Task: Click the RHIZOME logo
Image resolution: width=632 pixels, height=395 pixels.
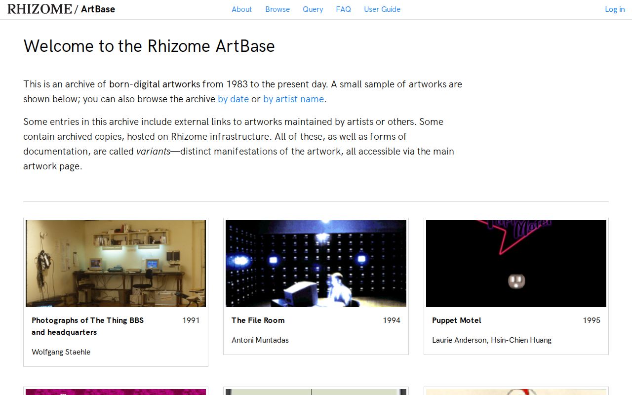Action: click(39, 8)
